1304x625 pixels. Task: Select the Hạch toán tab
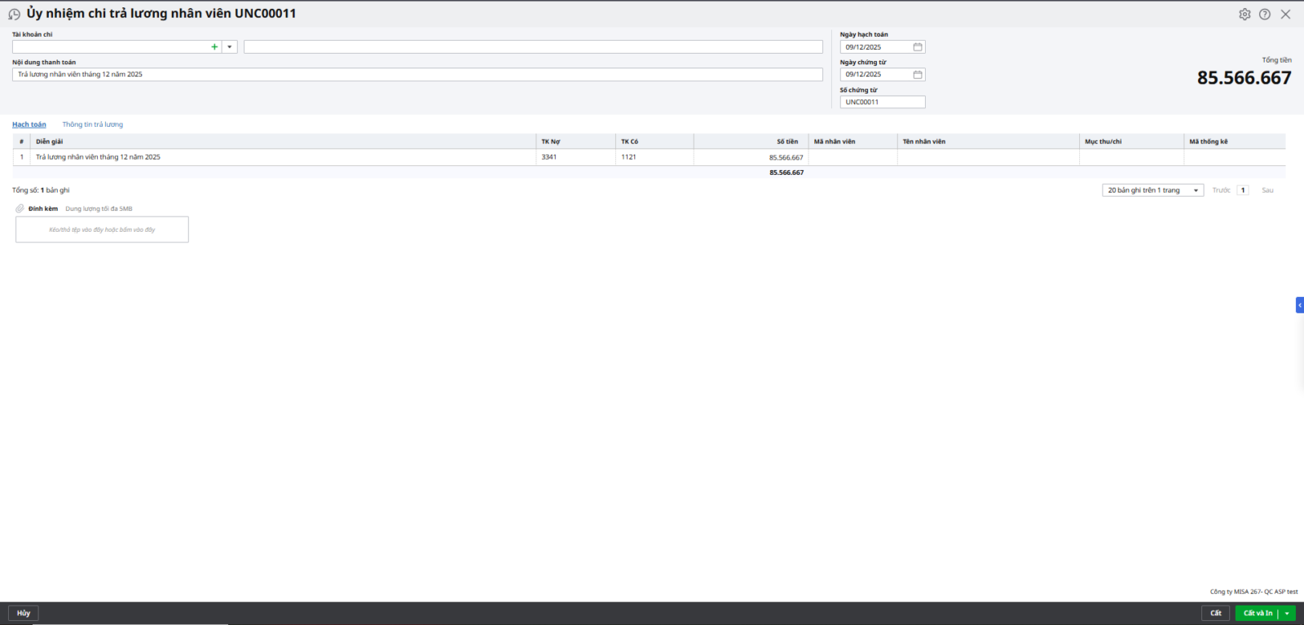29,125
